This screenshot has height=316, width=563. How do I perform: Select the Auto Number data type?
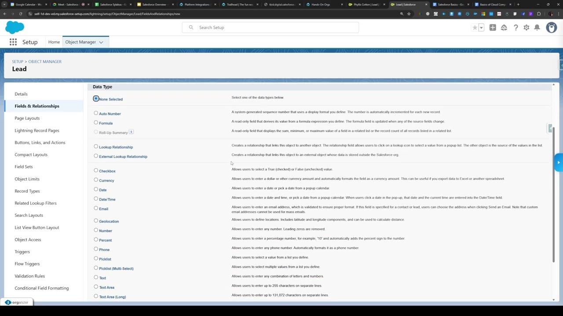96,113
